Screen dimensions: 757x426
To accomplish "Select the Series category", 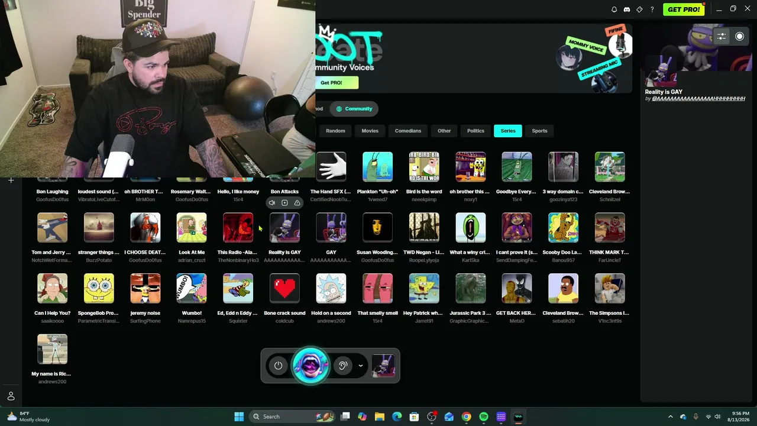I will click(x=508, y=131).
